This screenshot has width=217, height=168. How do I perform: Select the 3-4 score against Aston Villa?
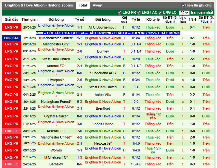(80, 95)
